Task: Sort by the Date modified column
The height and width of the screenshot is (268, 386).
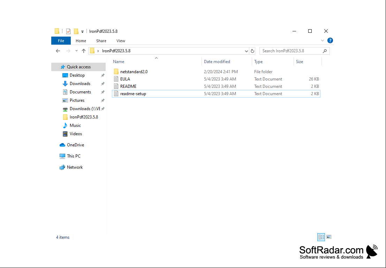Action: click(x=217, y=62)
